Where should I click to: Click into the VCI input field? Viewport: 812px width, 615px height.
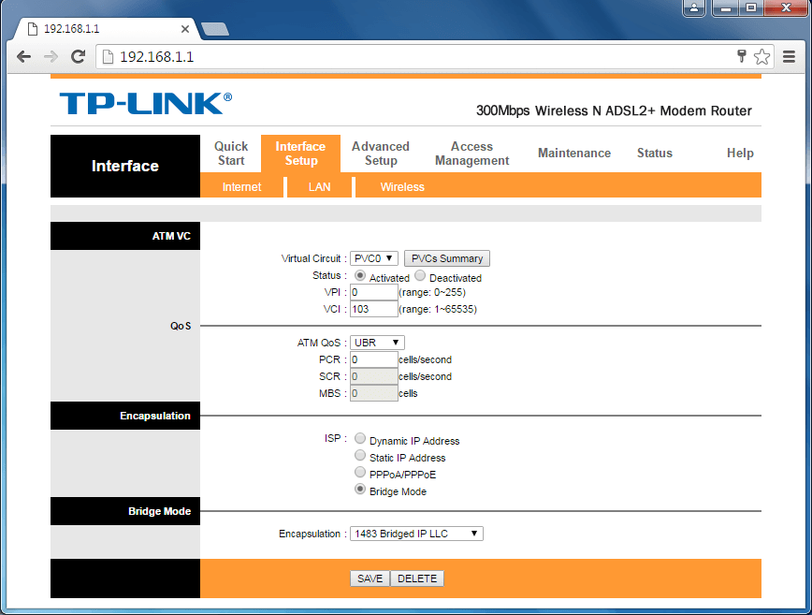374,309
